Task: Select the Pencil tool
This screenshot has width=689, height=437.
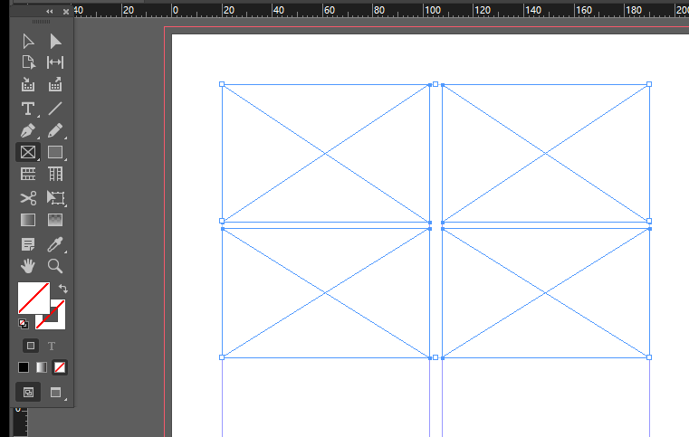Action: coord(55,131)
